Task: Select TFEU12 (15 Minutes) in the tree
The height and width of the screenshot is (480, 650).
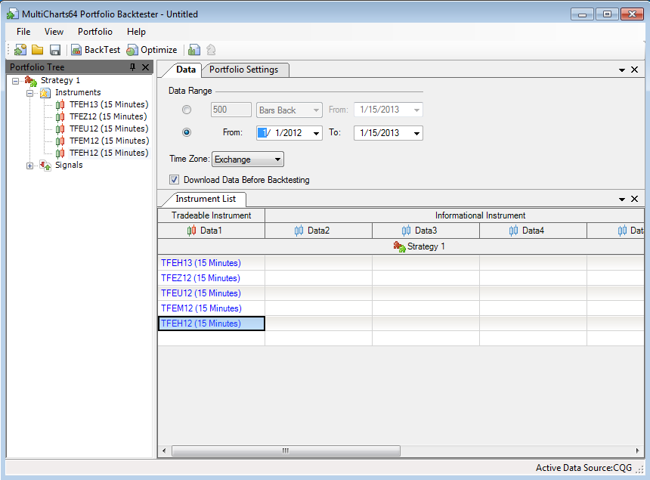Action: click(x=109, y=129)
